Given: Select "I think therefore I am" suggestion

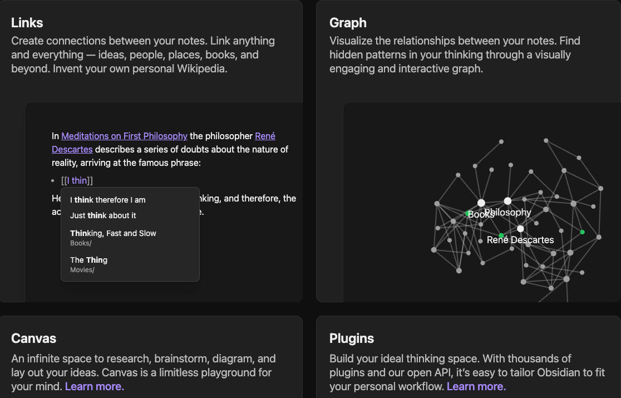Looking at the screenshot, I should tap(107, 200).
